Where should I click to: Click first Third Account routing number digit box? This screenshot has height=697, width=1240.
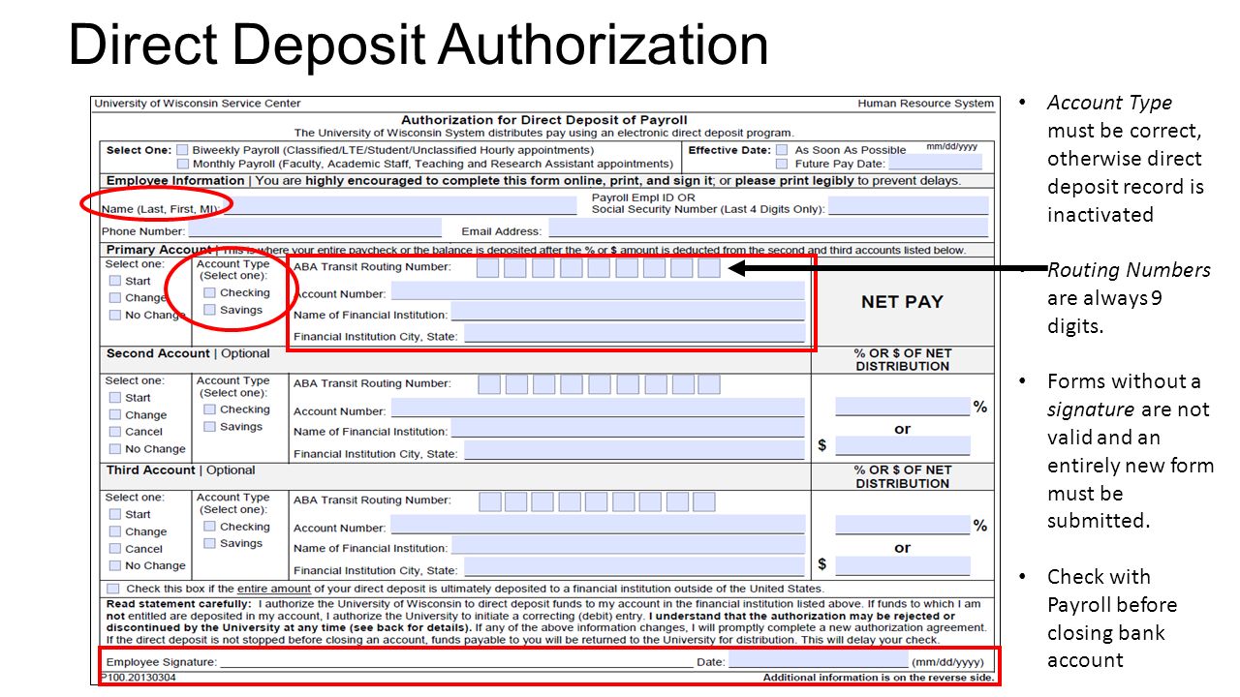(490, 501)
